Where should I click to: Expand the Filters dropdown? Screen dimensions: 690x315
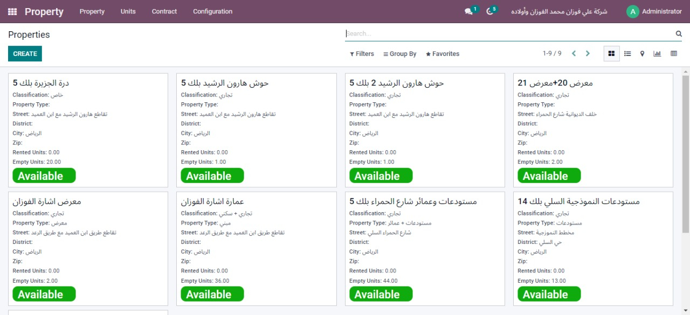(362, 54)
